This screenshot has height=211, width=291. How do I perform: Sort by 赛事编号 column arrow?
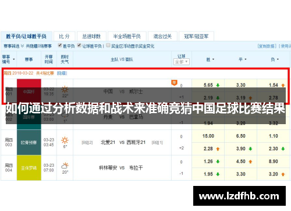coord(14,59)
